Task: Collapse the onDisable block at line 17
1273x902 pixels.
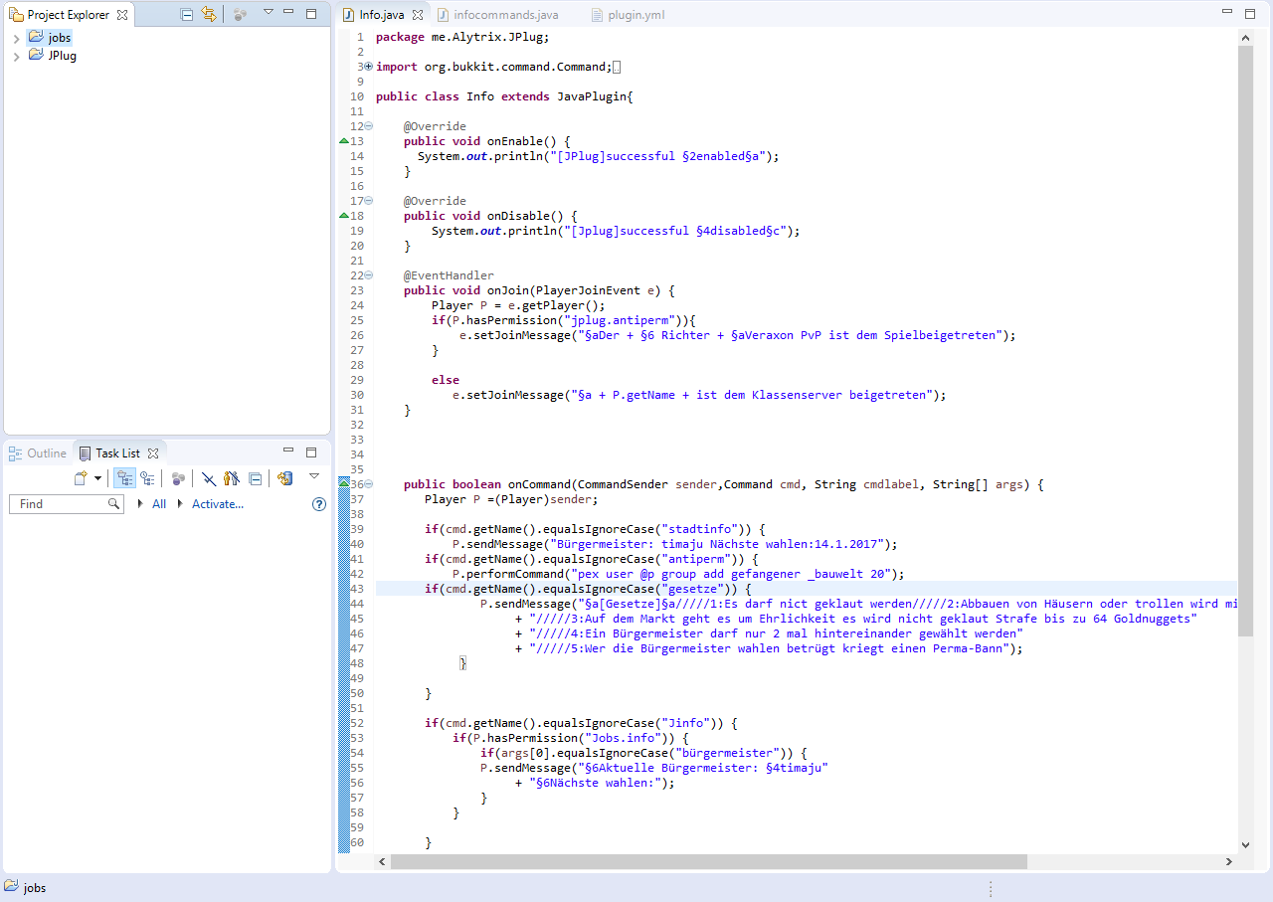Action: [369, 201]
